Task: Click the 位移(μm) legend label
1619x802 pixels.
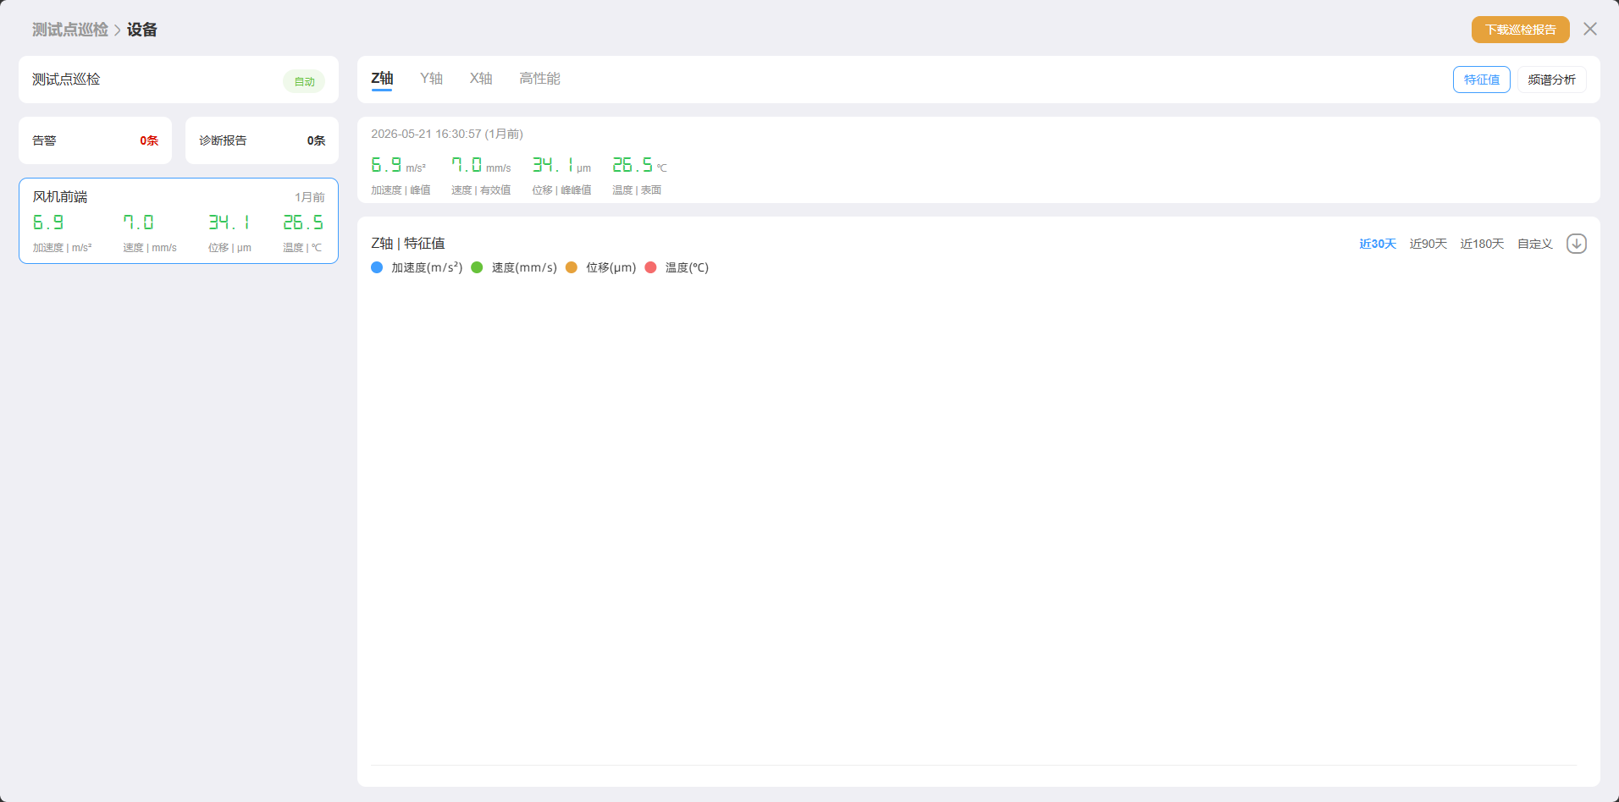Action: tap(611, 267)
